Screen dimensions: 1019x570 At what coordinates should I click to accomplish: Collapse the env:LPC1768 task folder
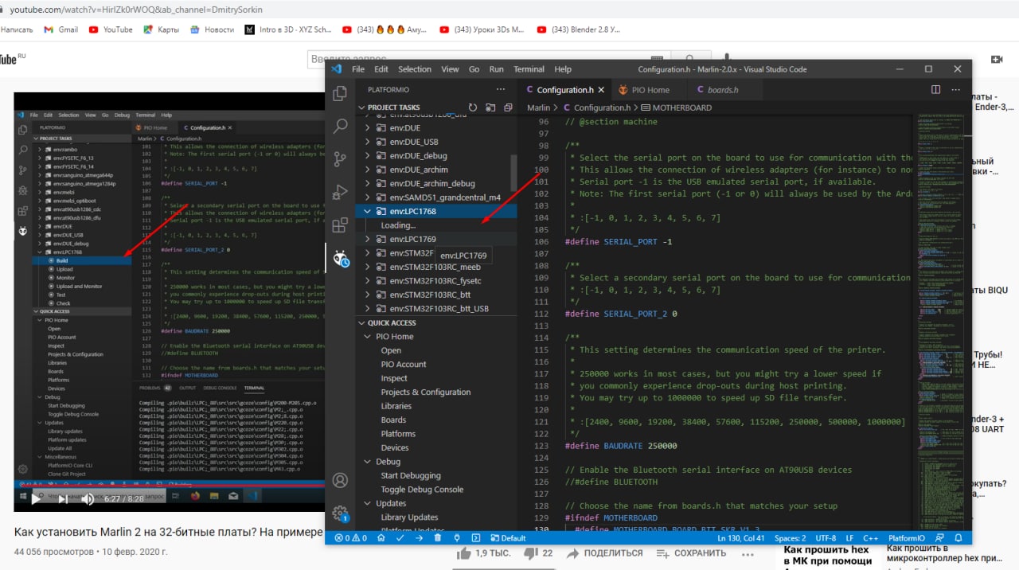point(367,211)
